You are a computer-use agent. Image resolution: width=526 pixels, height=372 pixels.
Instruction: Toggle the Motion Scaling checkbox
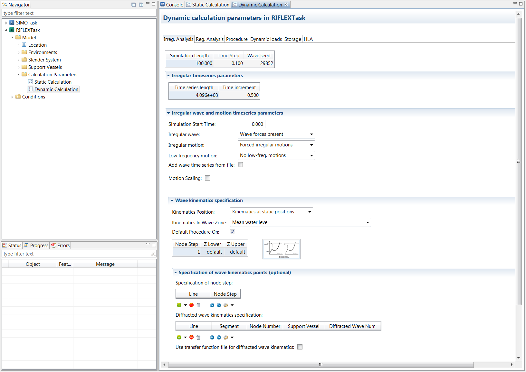pyautogui.click(x=207, y=178)
